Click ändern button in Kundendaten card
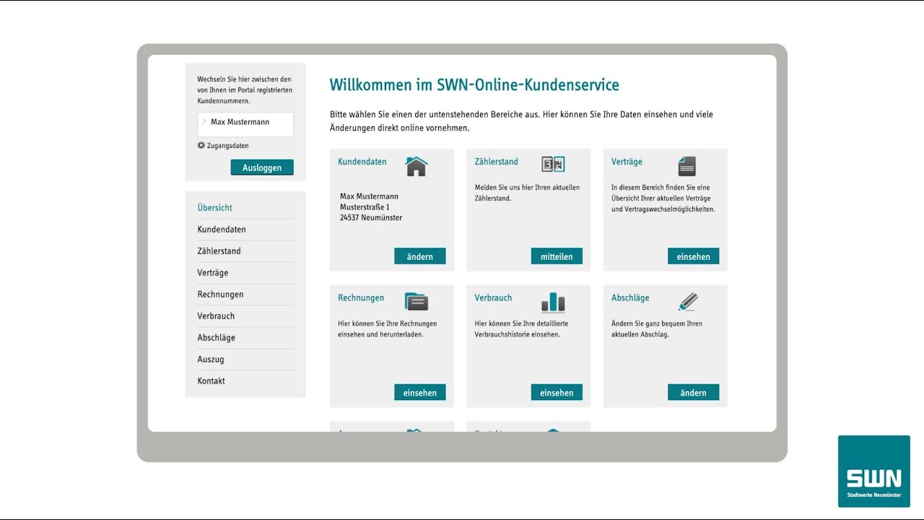The height and width of the screenshot is (520, 924). pyautogui.click(x=420, y=256)
